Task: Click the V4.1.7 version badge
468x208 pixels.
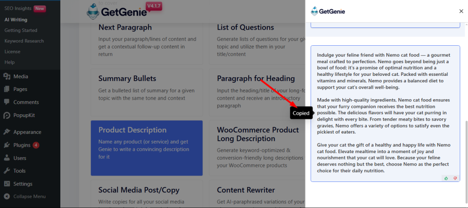Action: pyautogui.click(x=154, y=6)
